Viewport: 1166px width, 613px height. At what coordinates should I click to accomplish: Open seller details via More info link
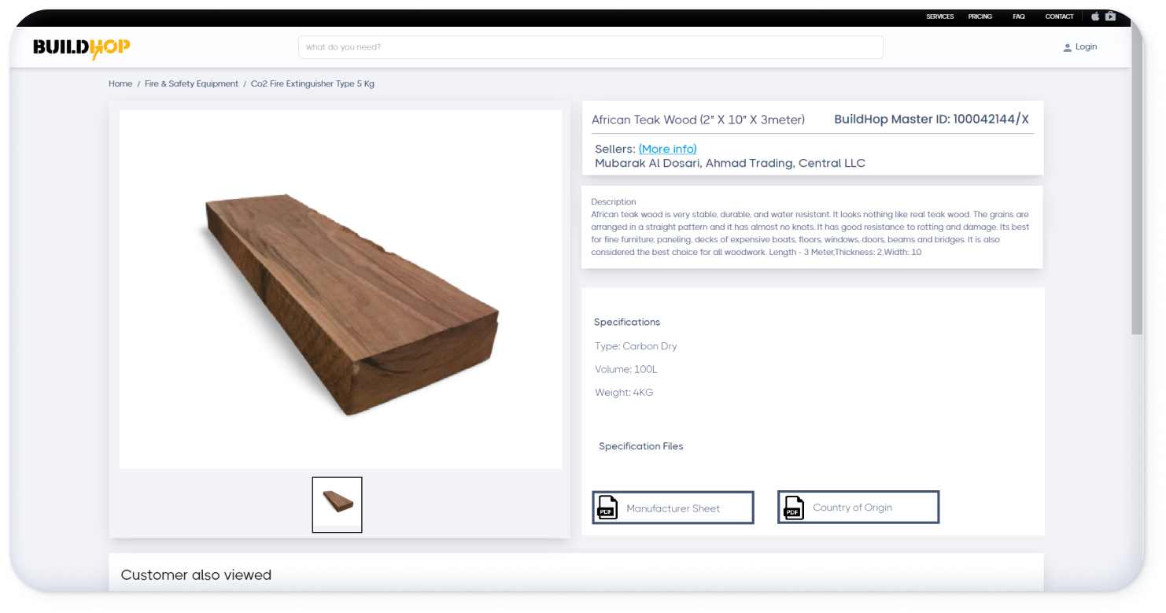click(x=667, y=149)
